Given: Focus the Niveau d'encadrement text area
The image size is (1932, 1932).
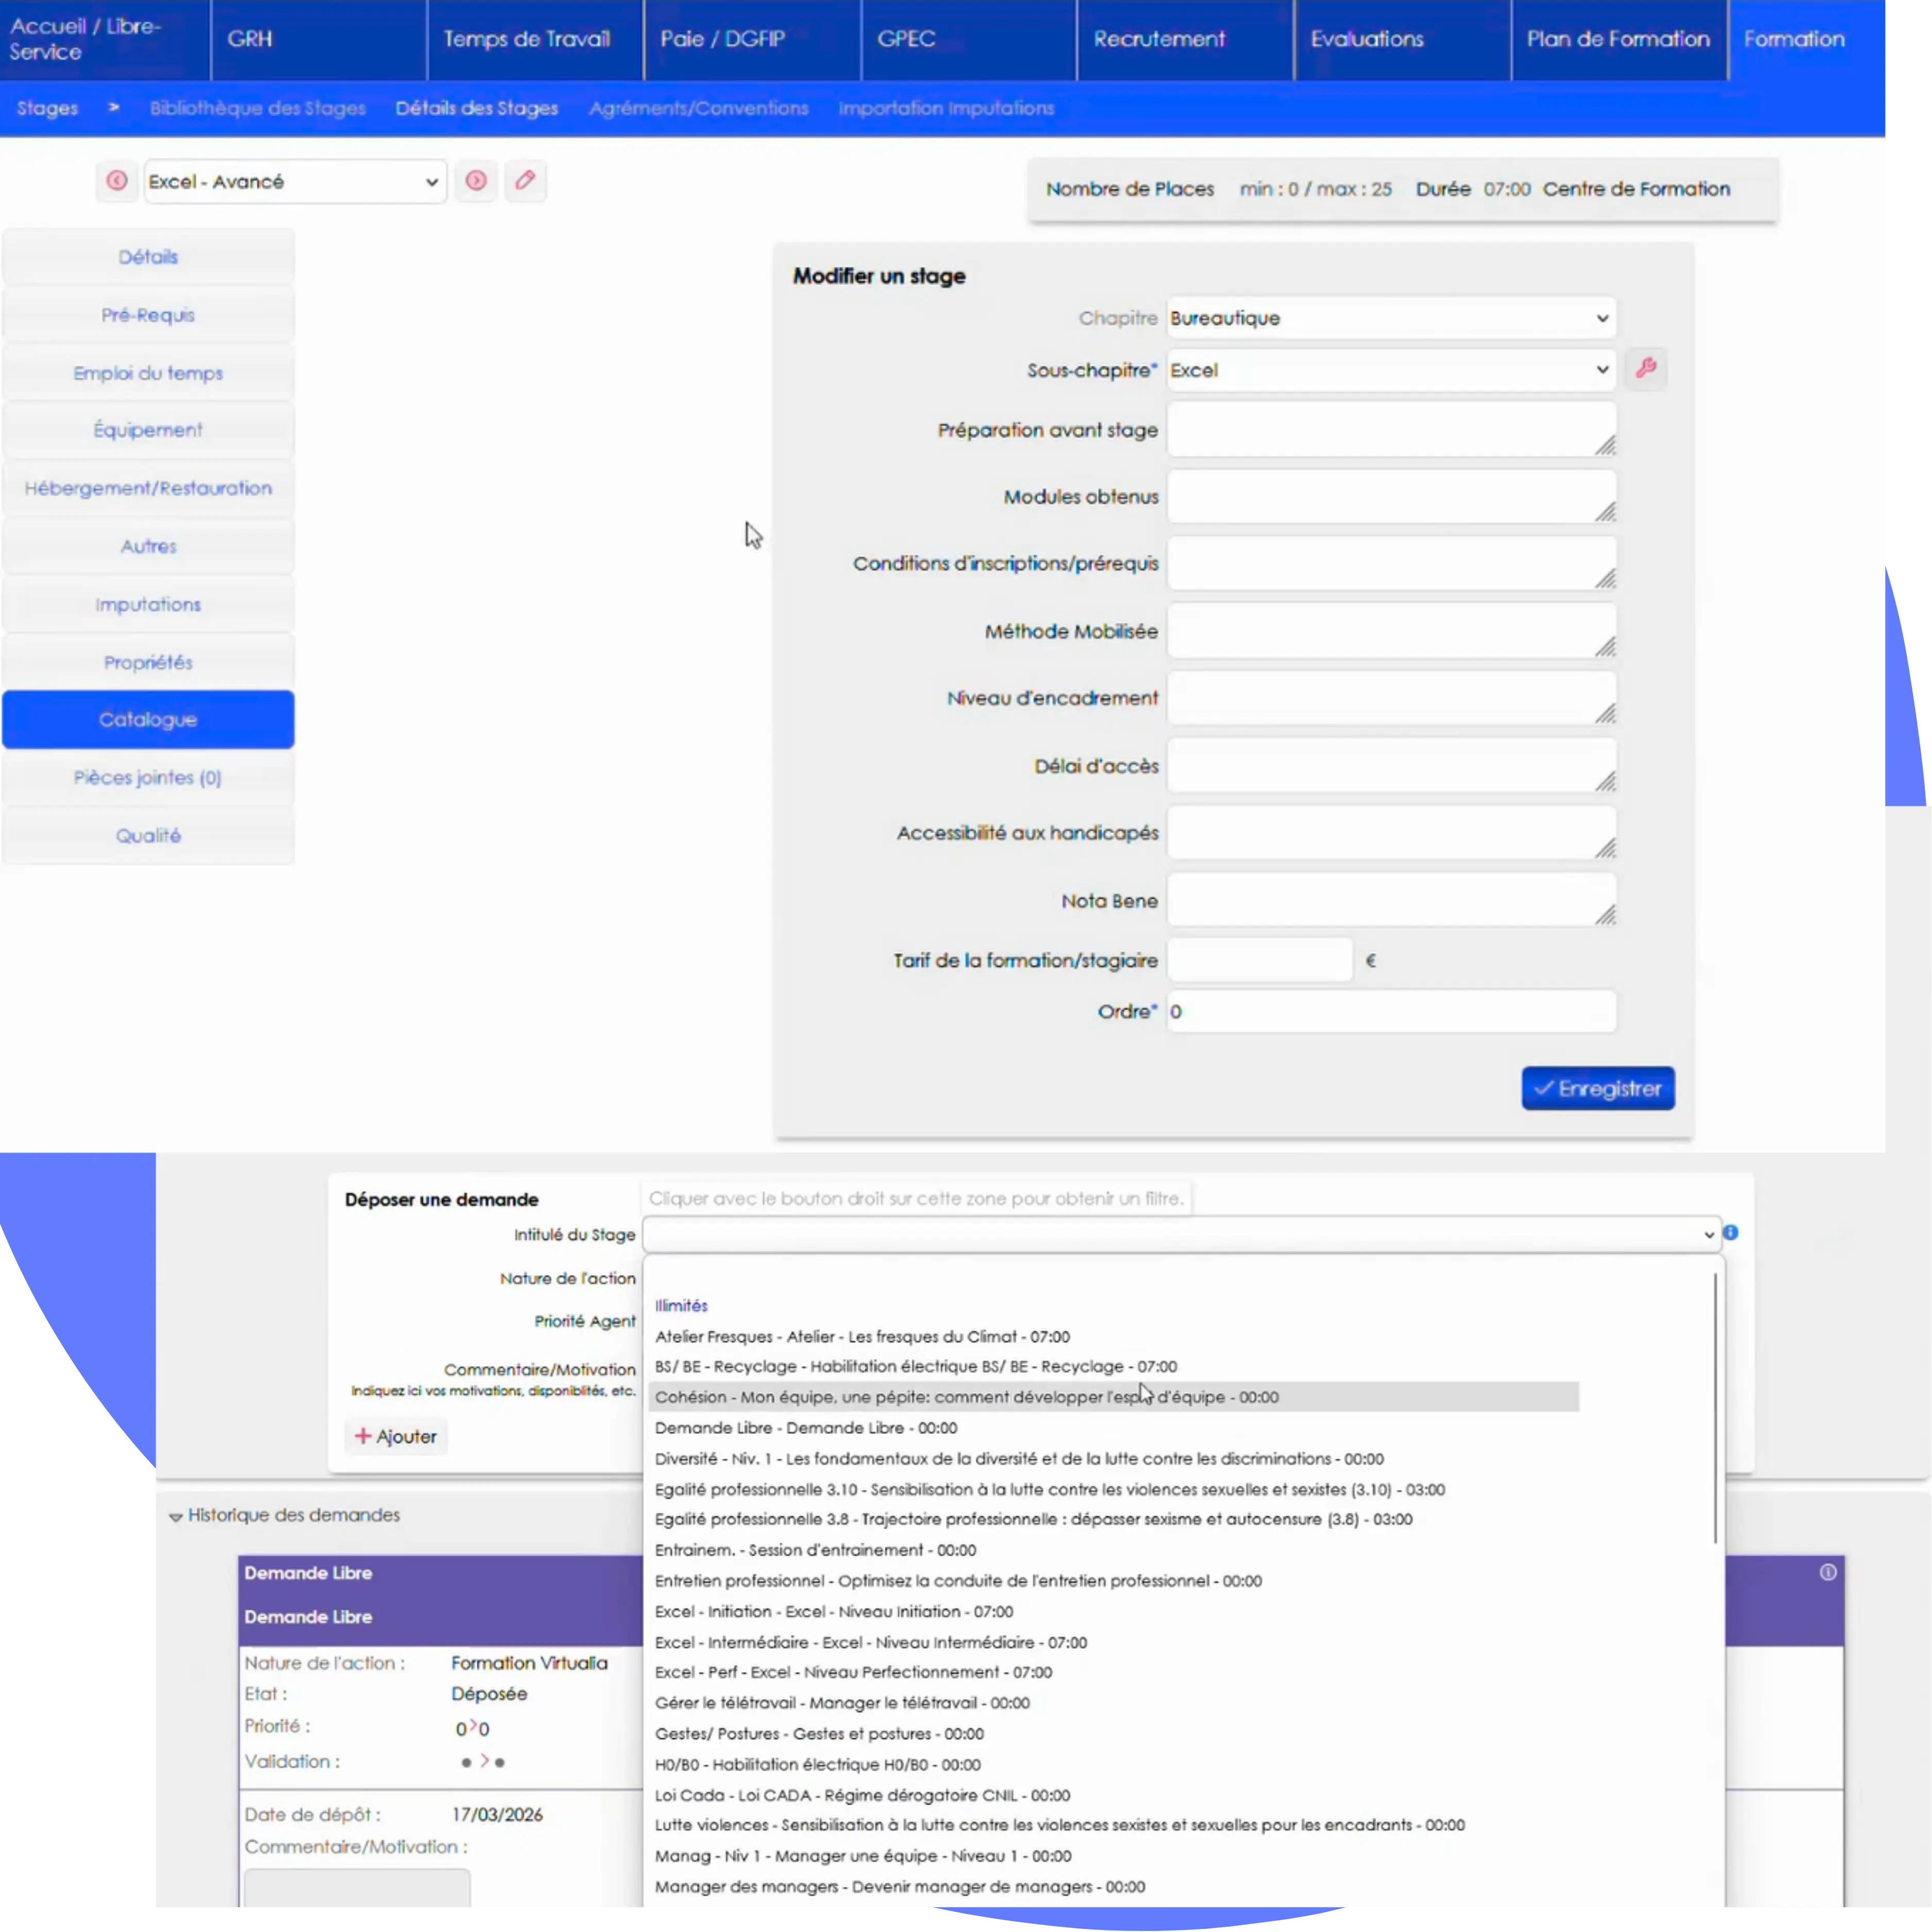Looking at the screenshot, I should (x=1391, y=698).
